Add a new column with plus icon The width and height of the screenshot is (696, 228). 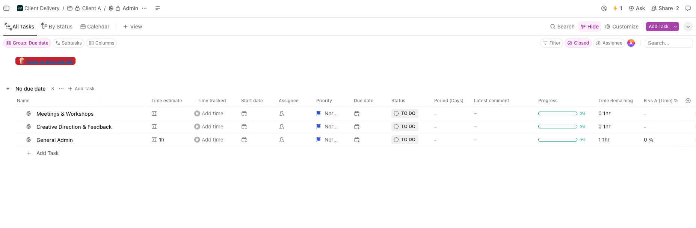[x=688, y=101]
